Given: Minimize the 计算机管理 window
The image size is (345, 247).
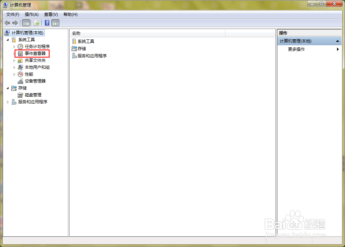Looking at the screenshot, I should coord(312,4).
